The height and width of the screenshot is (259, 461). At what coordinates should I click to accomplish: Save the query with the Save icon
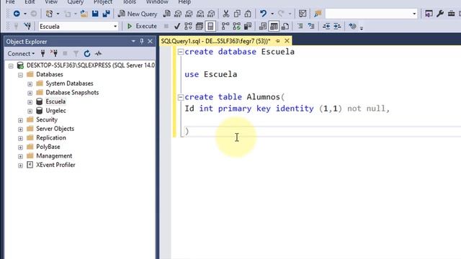[x=95, y=14]
